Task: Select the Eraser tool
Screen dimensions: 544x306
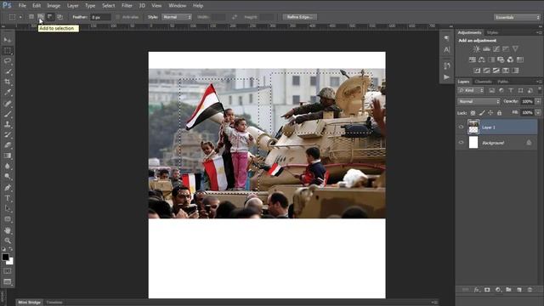Action: pyautogui.click(x=8, y=145)
